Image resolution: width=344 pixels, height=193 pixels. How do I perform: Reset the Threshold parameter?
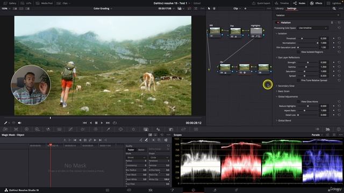[339, 39]
